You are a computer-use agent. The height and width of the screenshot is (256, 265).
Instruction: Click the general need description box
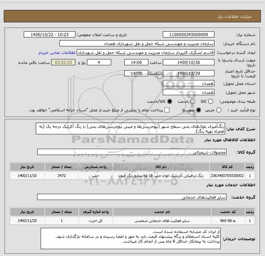[x=130, y=129]
